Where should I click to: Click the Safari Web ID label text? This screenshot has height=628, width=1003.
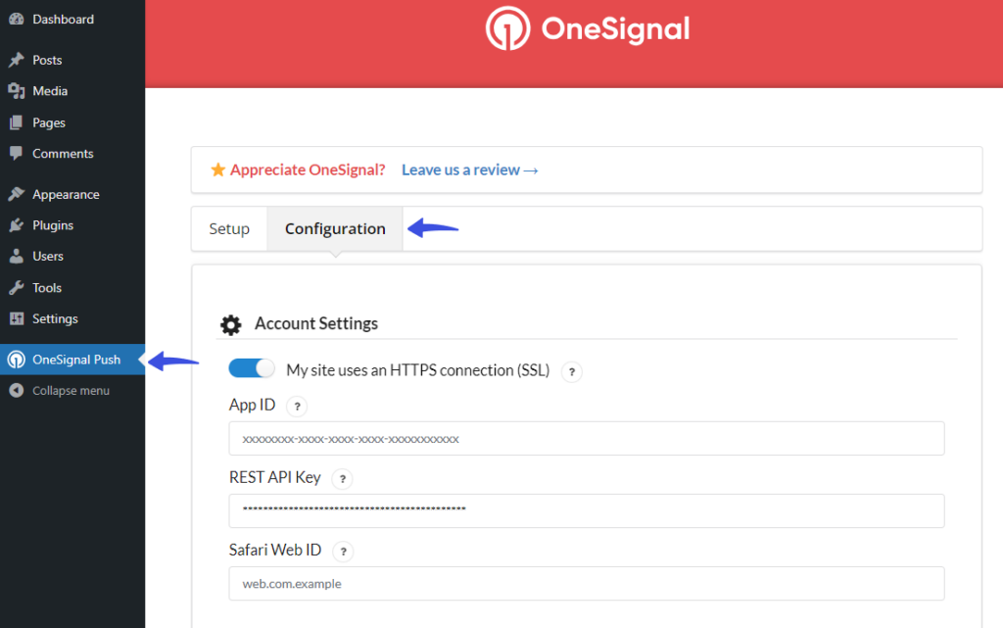coord(275,550)
